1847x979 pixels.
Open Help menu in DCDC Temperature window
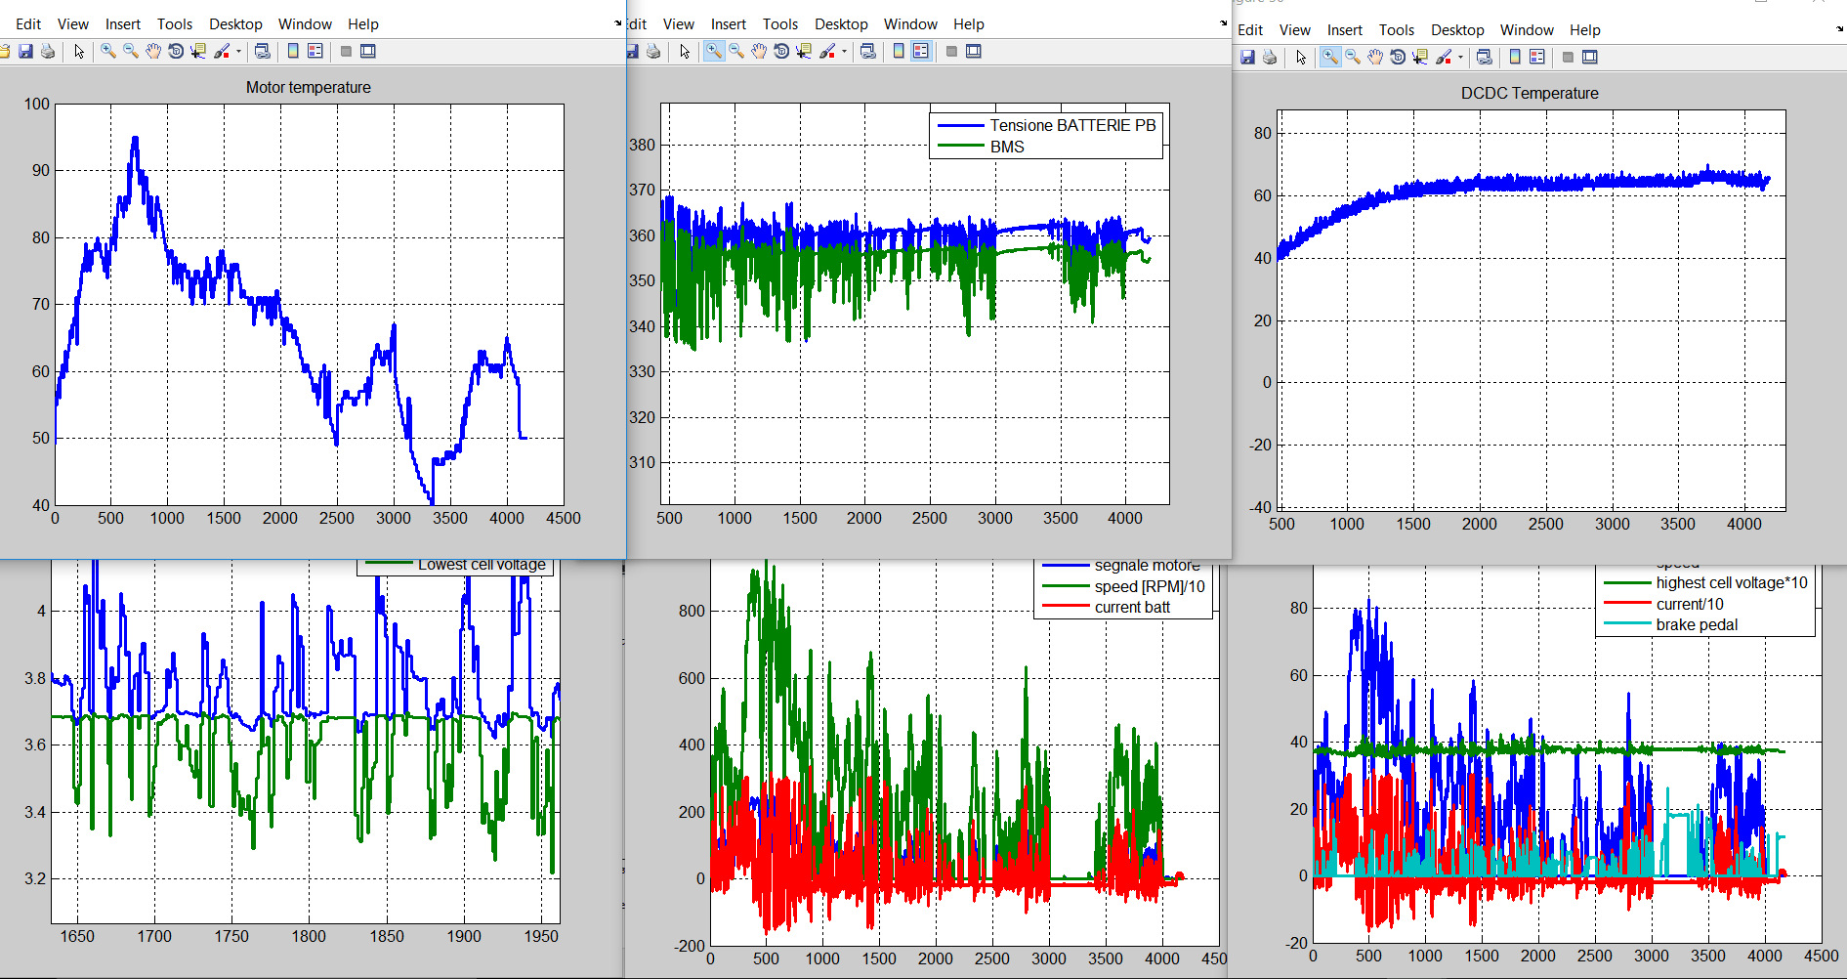1585,30
